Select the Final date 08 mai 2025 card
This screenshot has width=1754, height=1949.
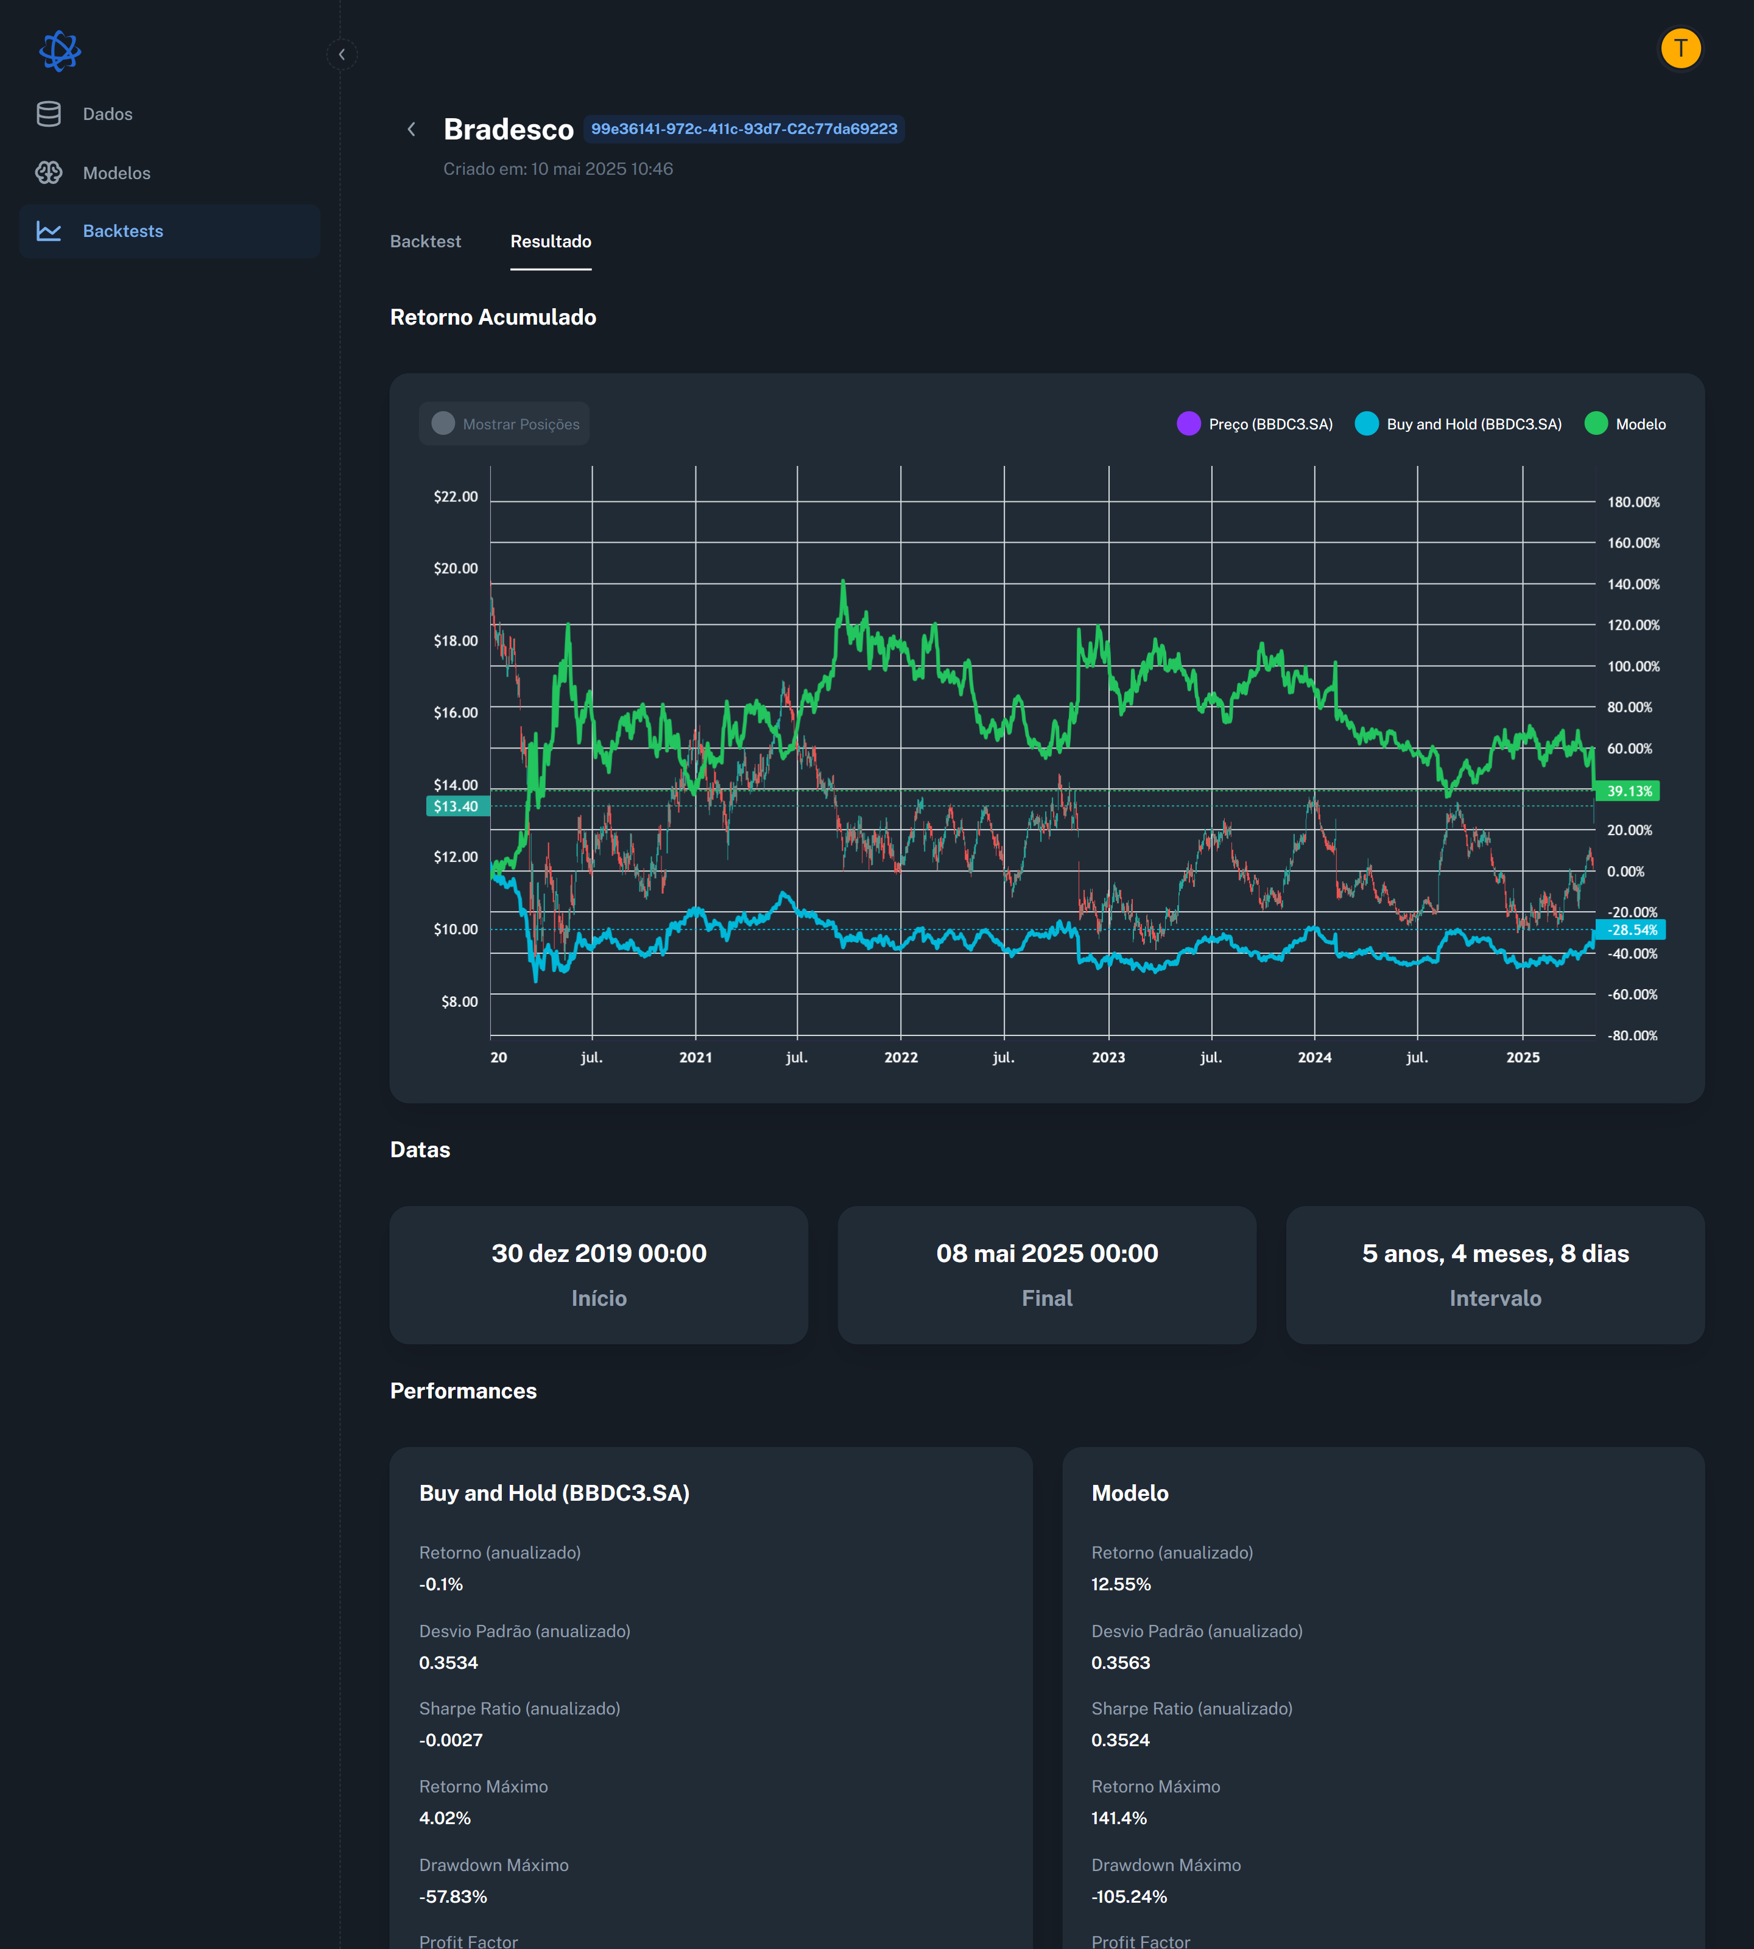(x=1047, y=1274)
